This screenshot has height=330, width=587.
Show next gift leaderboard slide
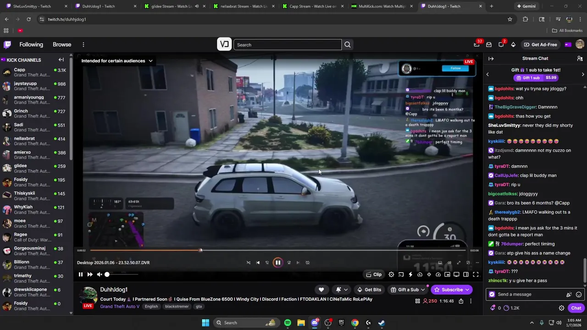[583, 74]
